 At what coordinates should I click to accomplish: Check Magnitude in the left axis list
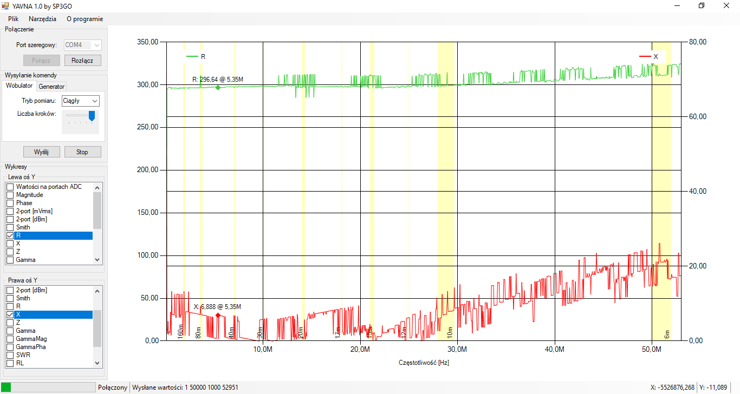pyautogui.click(x=10, y=195)
